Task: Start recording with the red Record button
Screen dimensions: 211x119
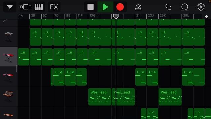Action: click(x=120, y=7)
